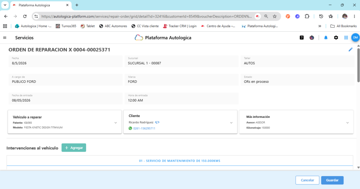Screen dimensions: 360x189
Task: Select the 01 - Servicio de mantenimiento tab
Action: pos(180,161)
